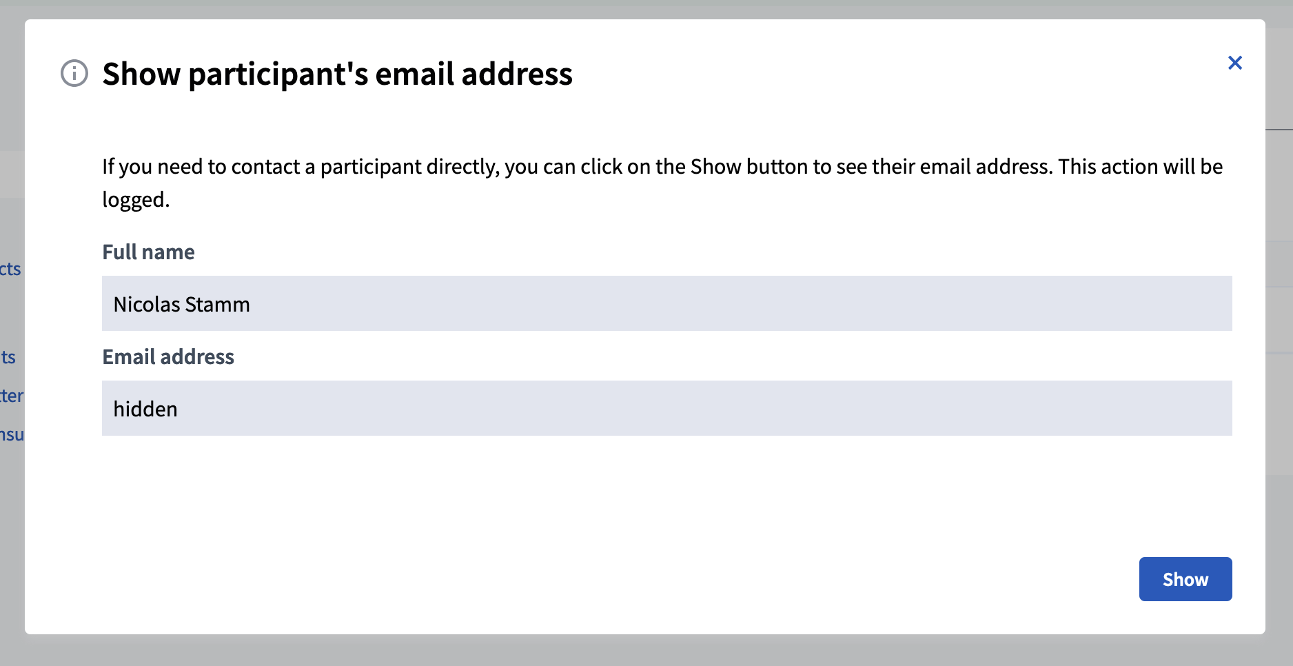
Task: Open the sidebar link ending in 'tter'
Action: click(x=12, y=396)
